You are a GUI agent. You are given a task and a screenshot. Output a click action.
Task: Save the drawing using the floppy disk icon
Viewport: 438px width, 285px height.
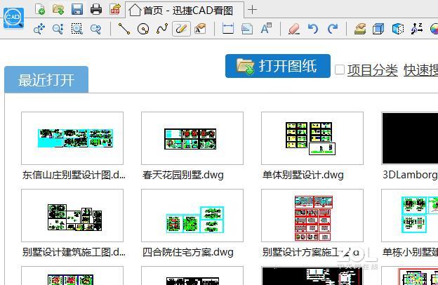coord(77,9)
